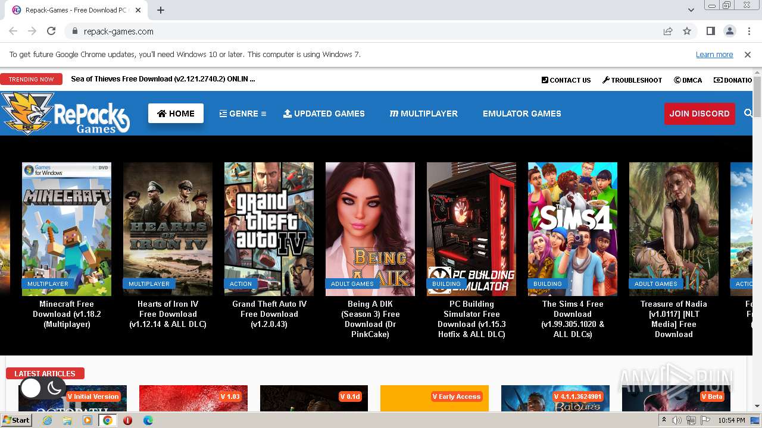Click JOIN DISCORD button

[x=699, y=114]
